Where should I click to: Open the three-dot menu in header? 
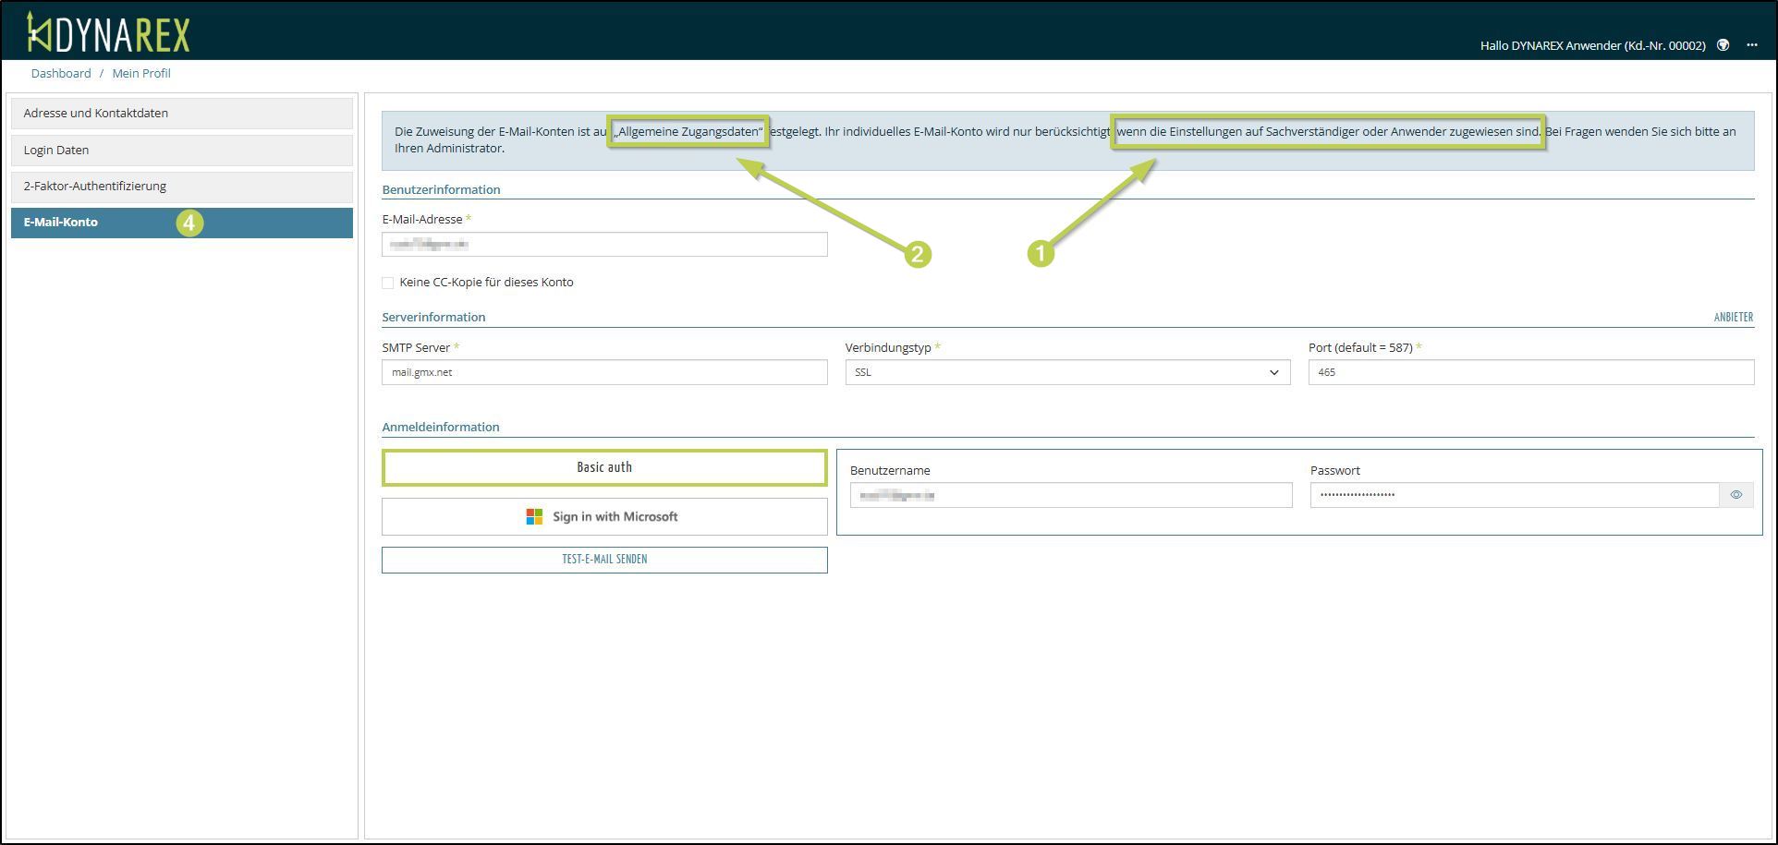[1751, 45]
